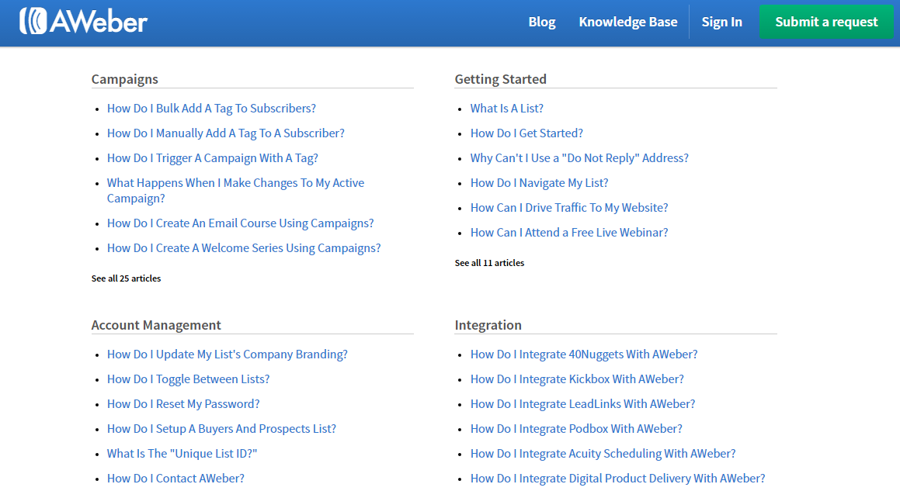
Task: Open the "Do Not Reply" Address article
Action: (579, 157)
